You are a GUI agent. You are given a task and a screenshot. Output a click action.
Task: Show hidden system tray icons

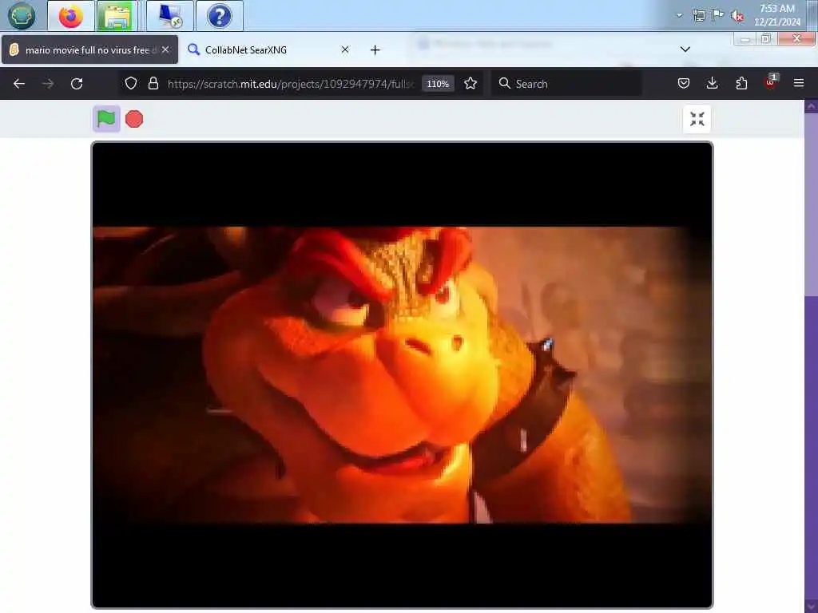[679, 15]
